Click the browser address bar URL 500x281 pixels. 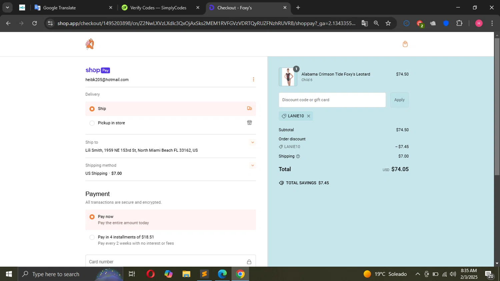206,23
